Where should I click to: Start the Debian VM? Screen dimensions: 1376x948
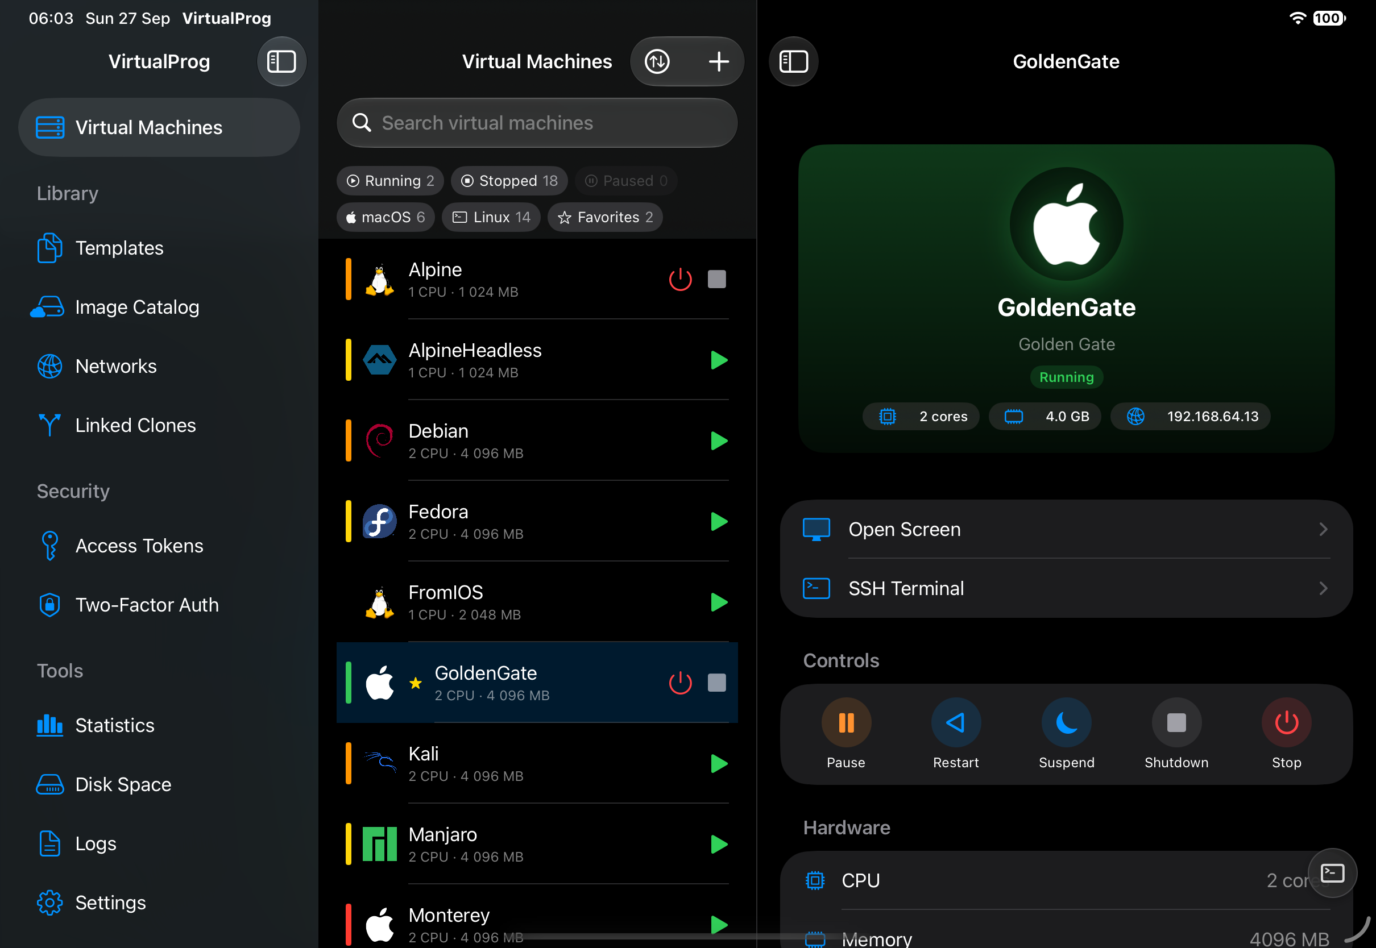(x=719, y=440)
